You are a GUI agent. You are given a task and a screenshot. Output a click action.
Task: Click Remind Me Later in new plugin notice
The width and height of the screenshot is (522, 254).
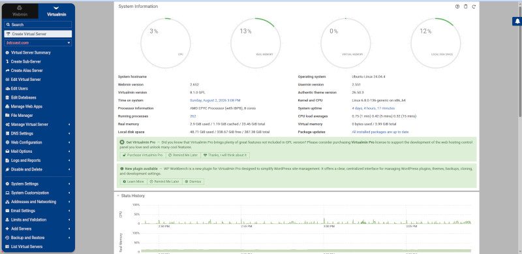164,182
